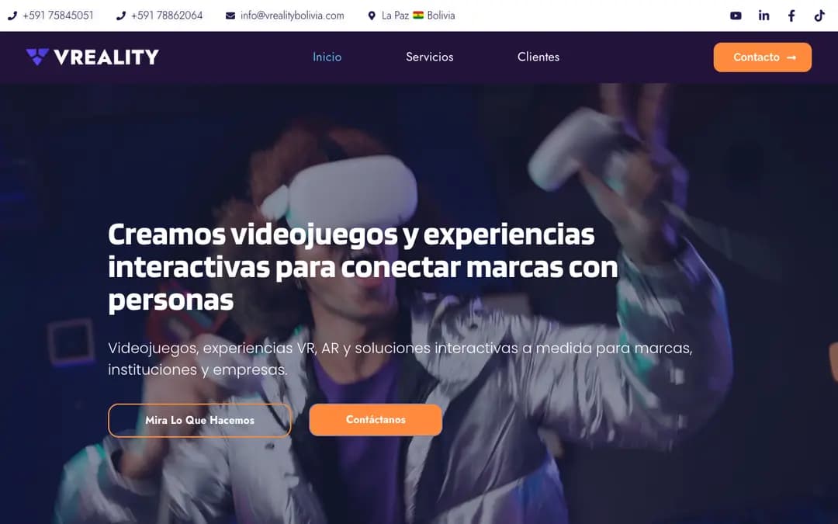Image resolution: width=838 pixels, height=524 pixels.
Task: Open the Facebook social icon
Action: (x=791, y=16)
